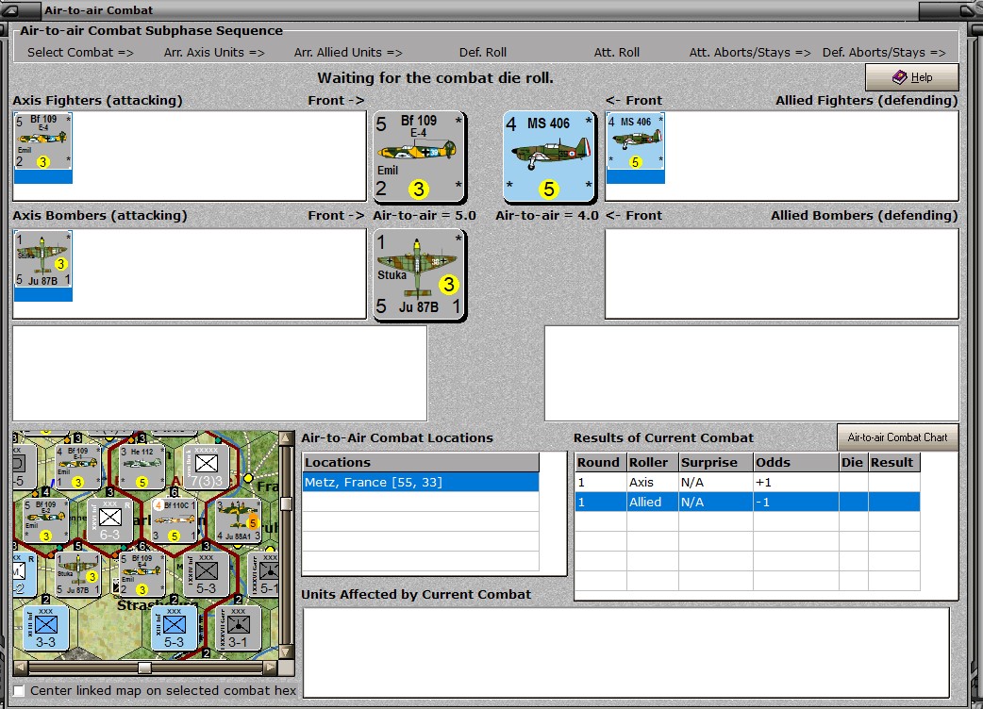Click the 'Arr. Allied Units =>' subphase label
This screenshot has height=709, width=983.
348,53
